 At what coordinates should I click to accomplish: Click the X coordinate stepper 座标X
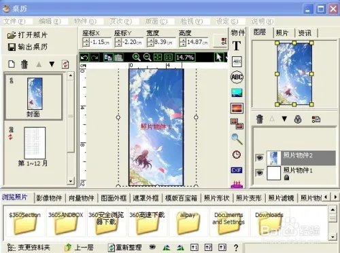tap(86, 42)
